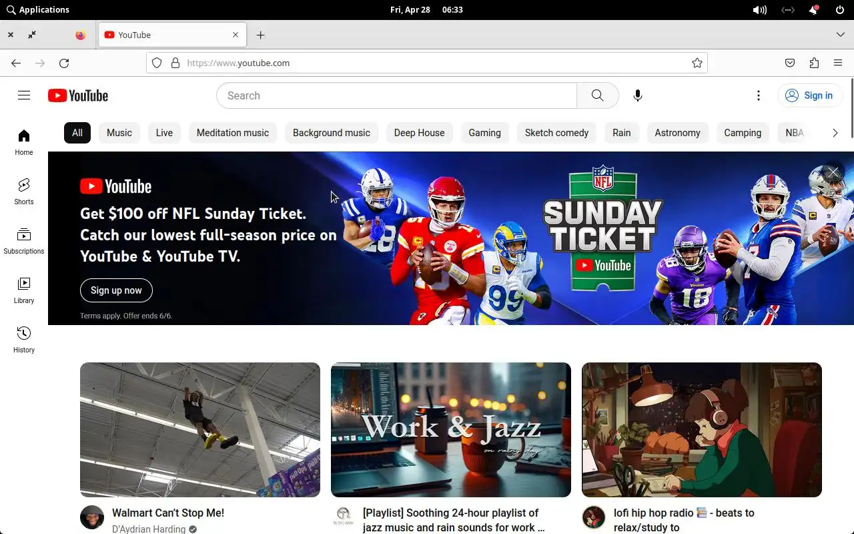Viewport: 854px width, 534px height.
Task: Open lofi hip hop radio thumbnail
Action: [x=702, y=430]
